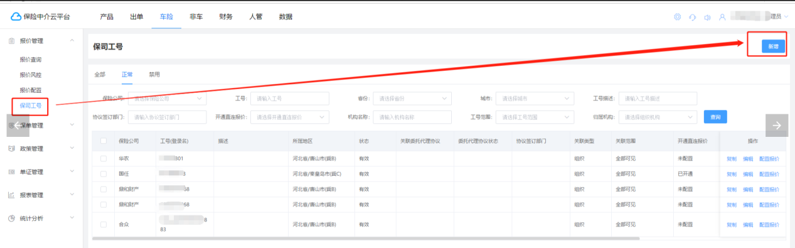Open the 出单 top menu
This screenshot has height=248, width=795.
[137, 17]
